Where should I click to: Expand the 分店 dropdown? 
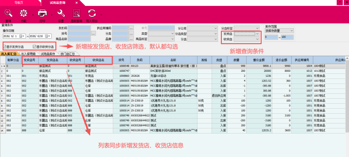[x=216, y=39]
